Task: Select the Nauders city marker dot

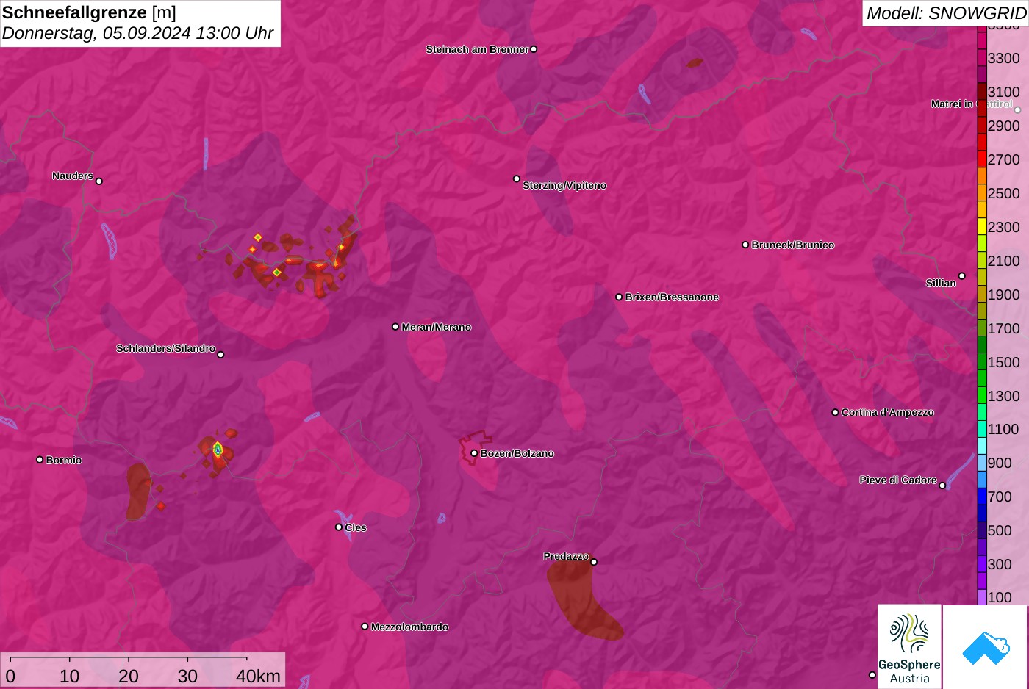Action: click(x=99, y=181)
